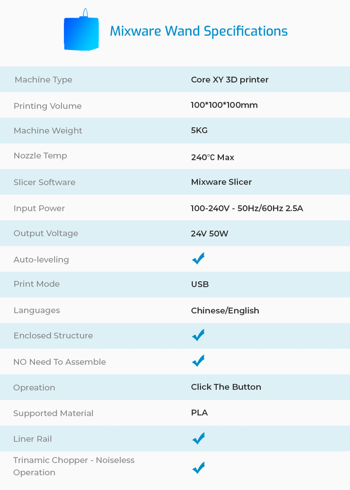The height and width of the screenshot is (490, 350).
Task: Click the Slicer Software row label
Action: pos(44,182)
